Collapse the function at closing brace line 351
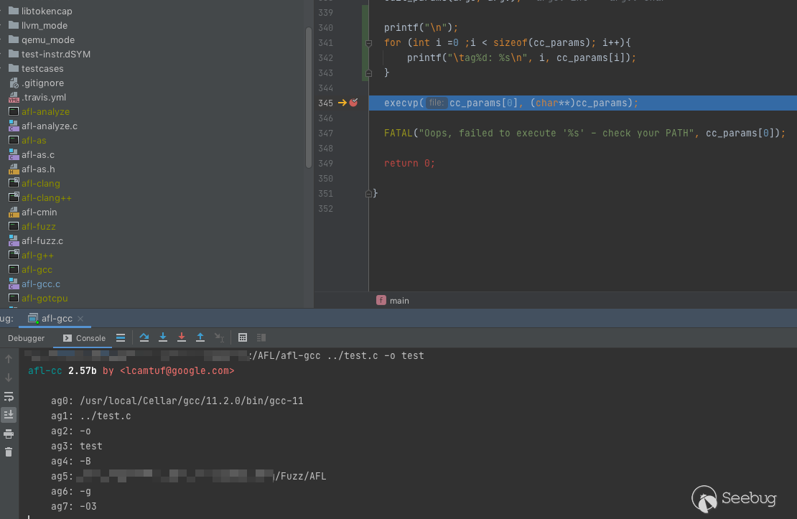797x519 pixels. tap(368, 194)
